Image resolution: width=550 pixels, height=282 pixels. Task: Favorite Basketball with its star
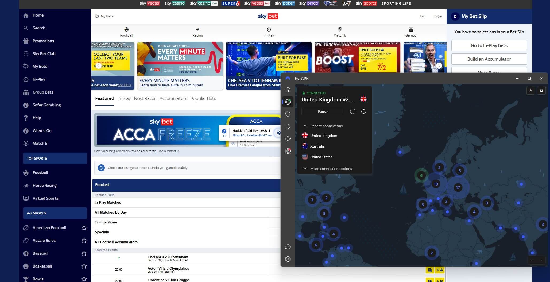(84, 266)
